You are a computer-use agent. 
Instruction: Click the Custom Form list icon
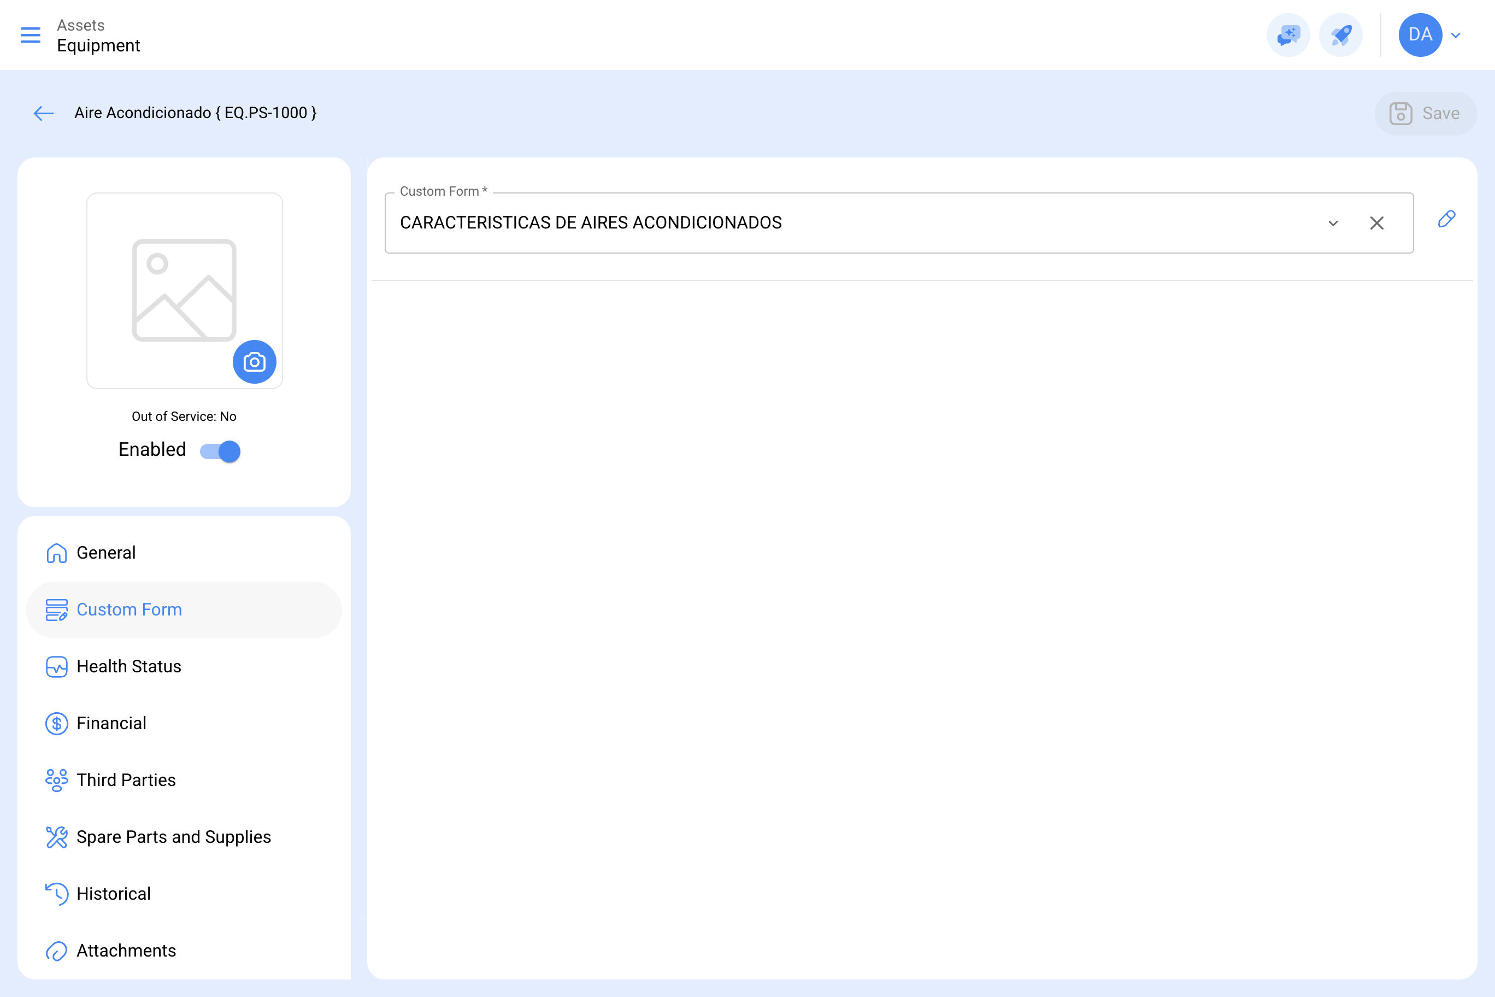57,610
